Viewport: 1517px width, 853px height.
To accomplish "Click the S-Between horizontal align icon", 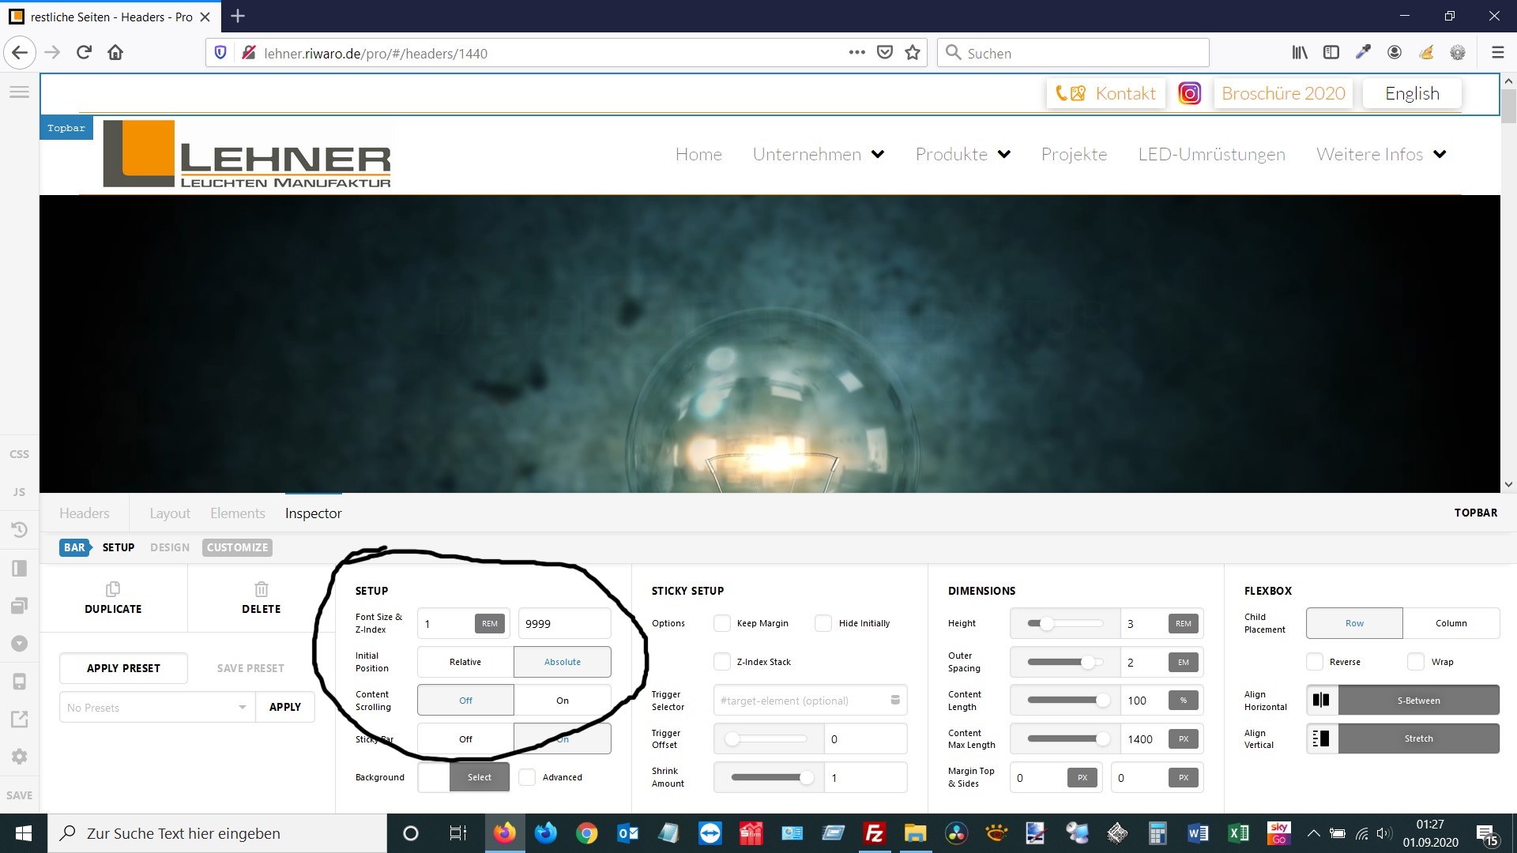I will (x=1321, y=700).
